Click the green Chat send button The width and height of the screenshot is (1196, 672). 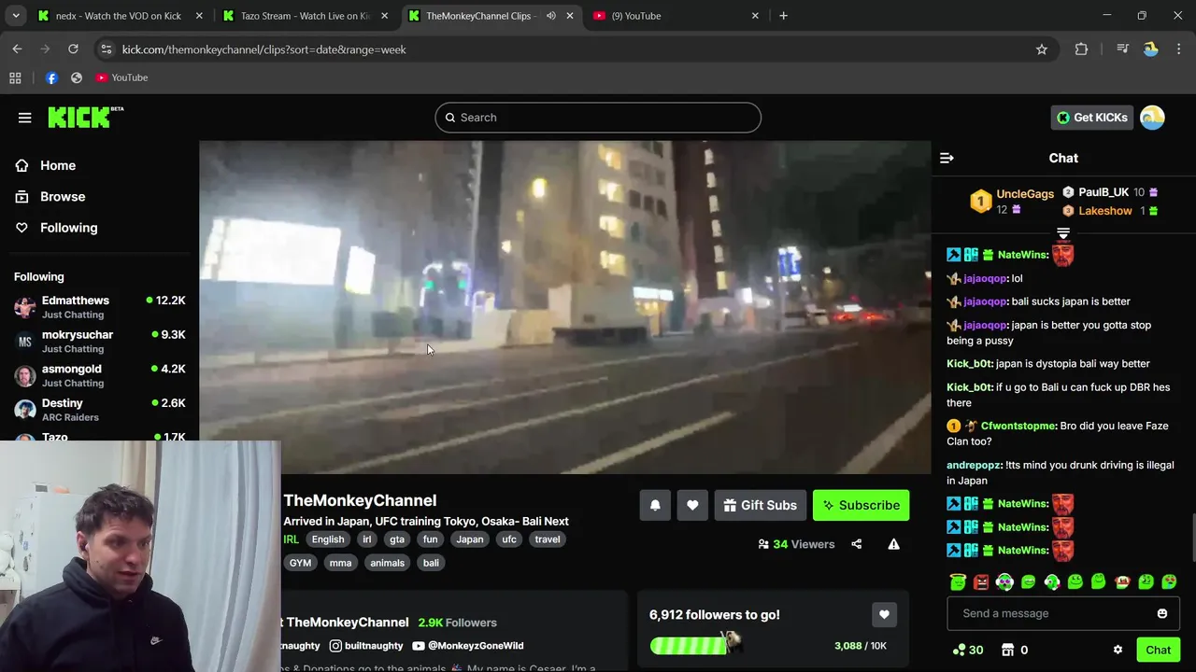pos(1158,650)
